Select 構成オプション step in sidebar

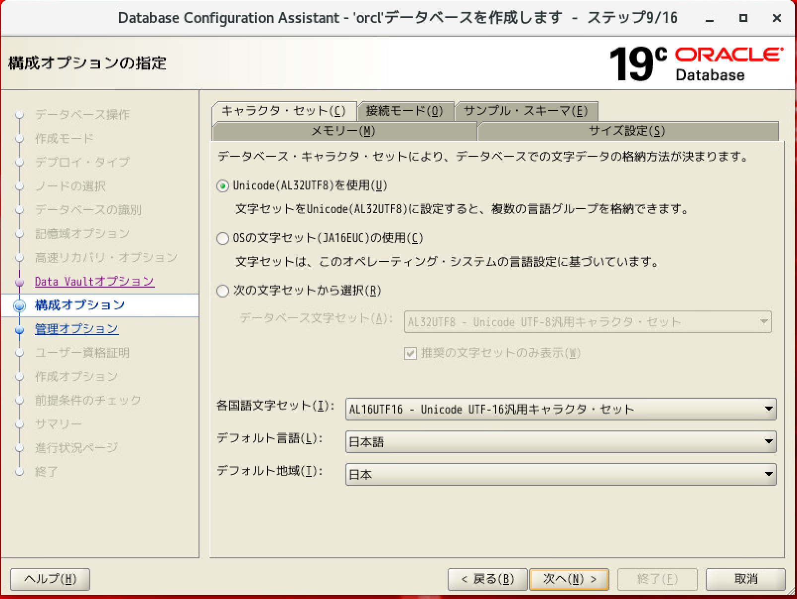(80, 305)
